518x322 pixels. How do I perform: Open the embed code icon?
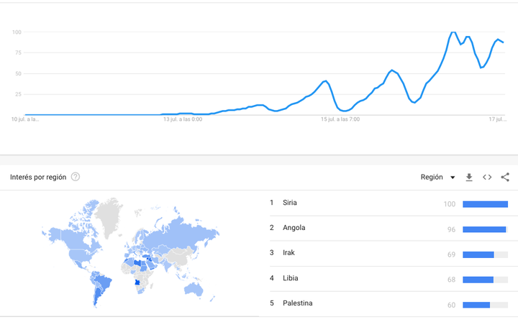coord(487,177)
